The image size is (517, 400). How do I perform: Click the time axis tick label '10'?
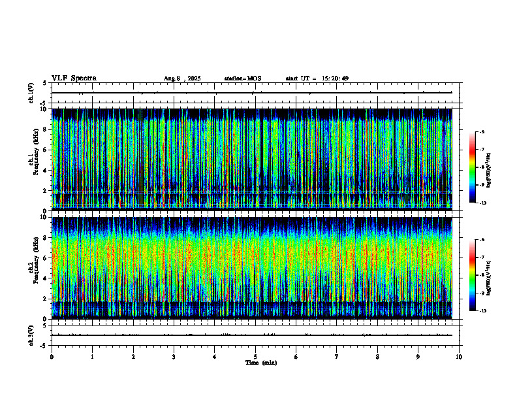[459, 357]
